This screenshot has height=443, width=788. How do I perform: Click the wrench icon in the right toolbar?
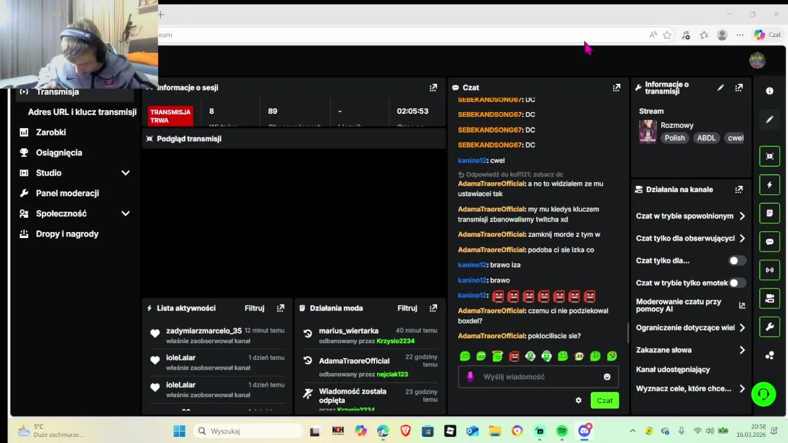[x=770, y=327]
